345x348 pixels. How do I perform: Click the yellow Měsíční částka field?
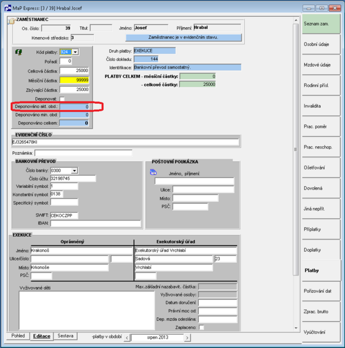point(74,80)
